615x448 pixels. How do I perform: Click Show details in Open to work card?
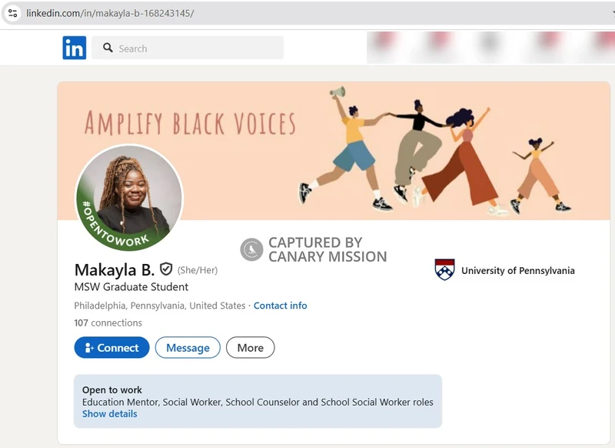coord(110,414)
